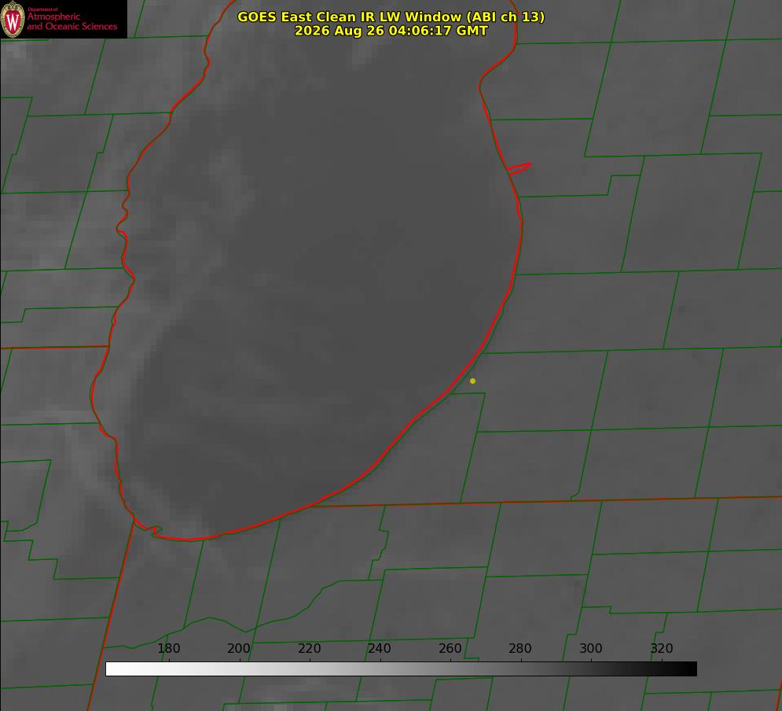Click the University of Wisconsin crest logo
782x711 pixels.
(x=13, y=19)
